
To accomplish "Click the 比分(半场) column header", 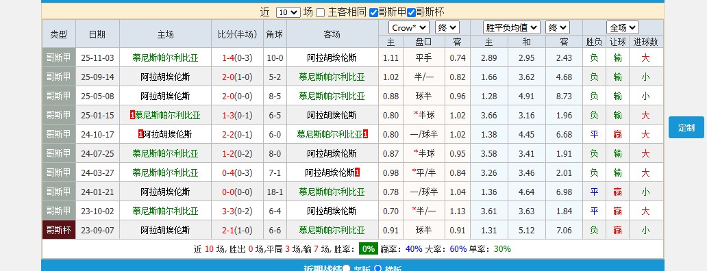I will pos(237,34).
